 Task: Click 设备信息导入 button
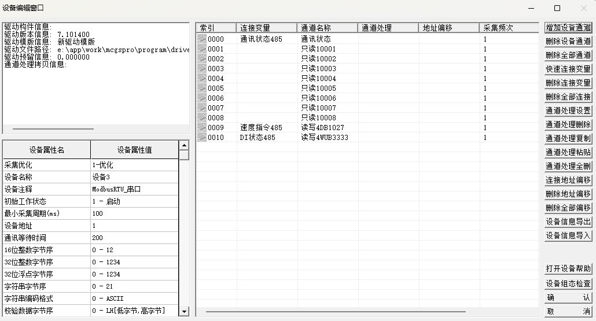(568, 235)
